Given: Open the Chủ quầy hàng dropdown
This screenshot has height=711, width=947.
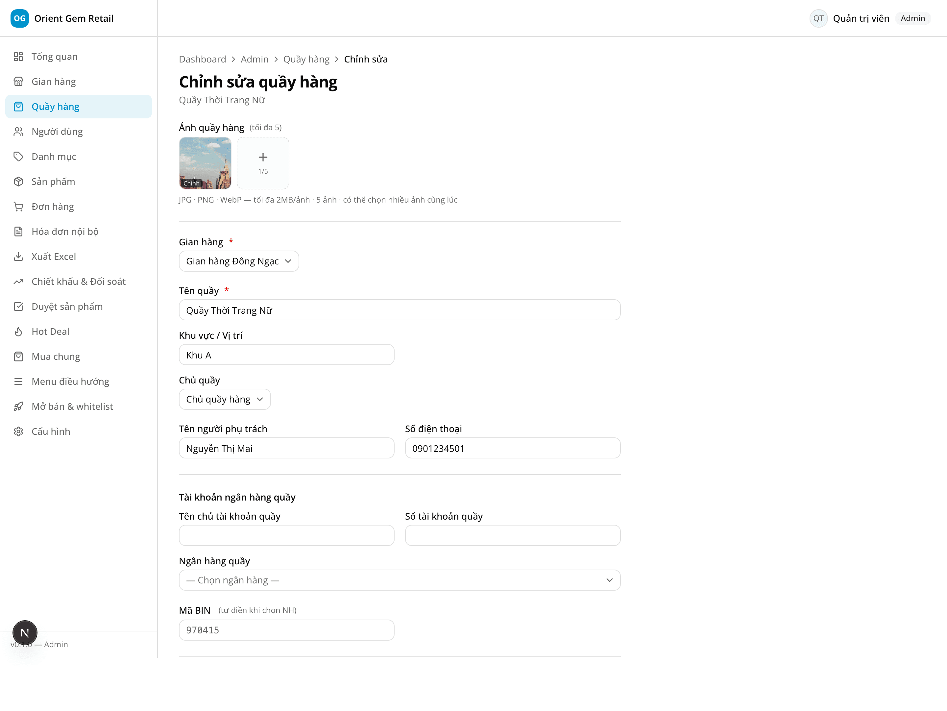Looking at the screenshot, I should pyautogui.click(x=225, y=399).
